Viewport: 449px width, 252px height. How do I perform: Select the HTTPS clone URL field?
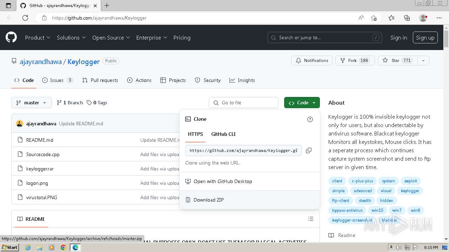tap(243, 150)
